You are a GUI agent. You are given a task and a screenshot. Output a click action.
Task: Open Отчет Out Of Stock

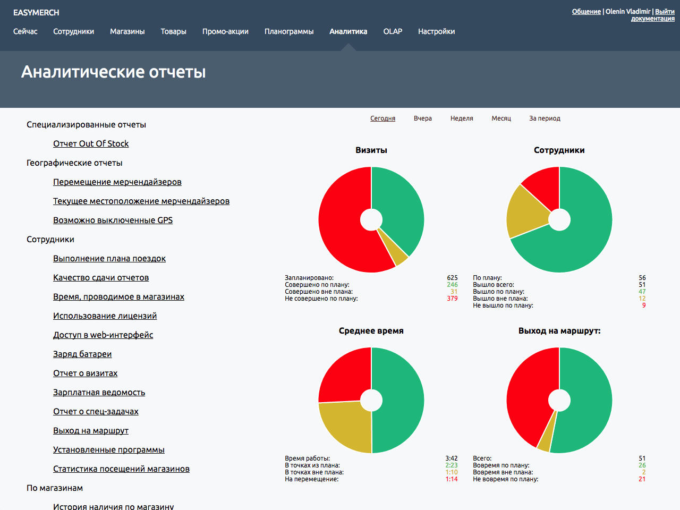(x=91, y=143)
